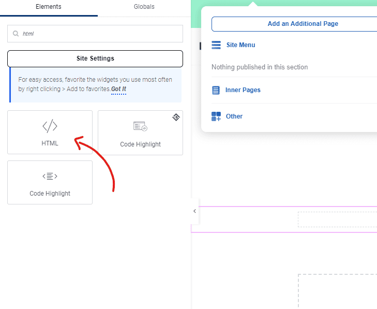Select the basic Code Highlight widget icon
This screenshot has height=309, width=377.
point(50,176)
